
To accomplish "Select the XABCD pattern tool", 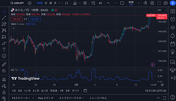I will [4, 30].
